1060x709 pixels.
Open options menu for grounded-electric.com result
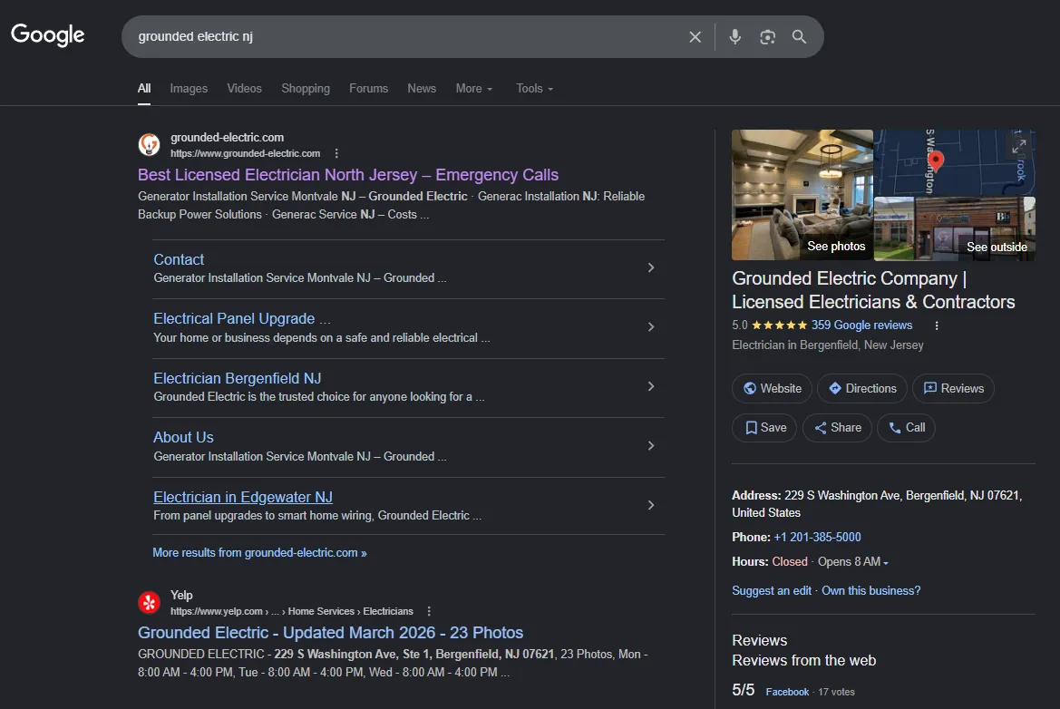tap(336, 153)
